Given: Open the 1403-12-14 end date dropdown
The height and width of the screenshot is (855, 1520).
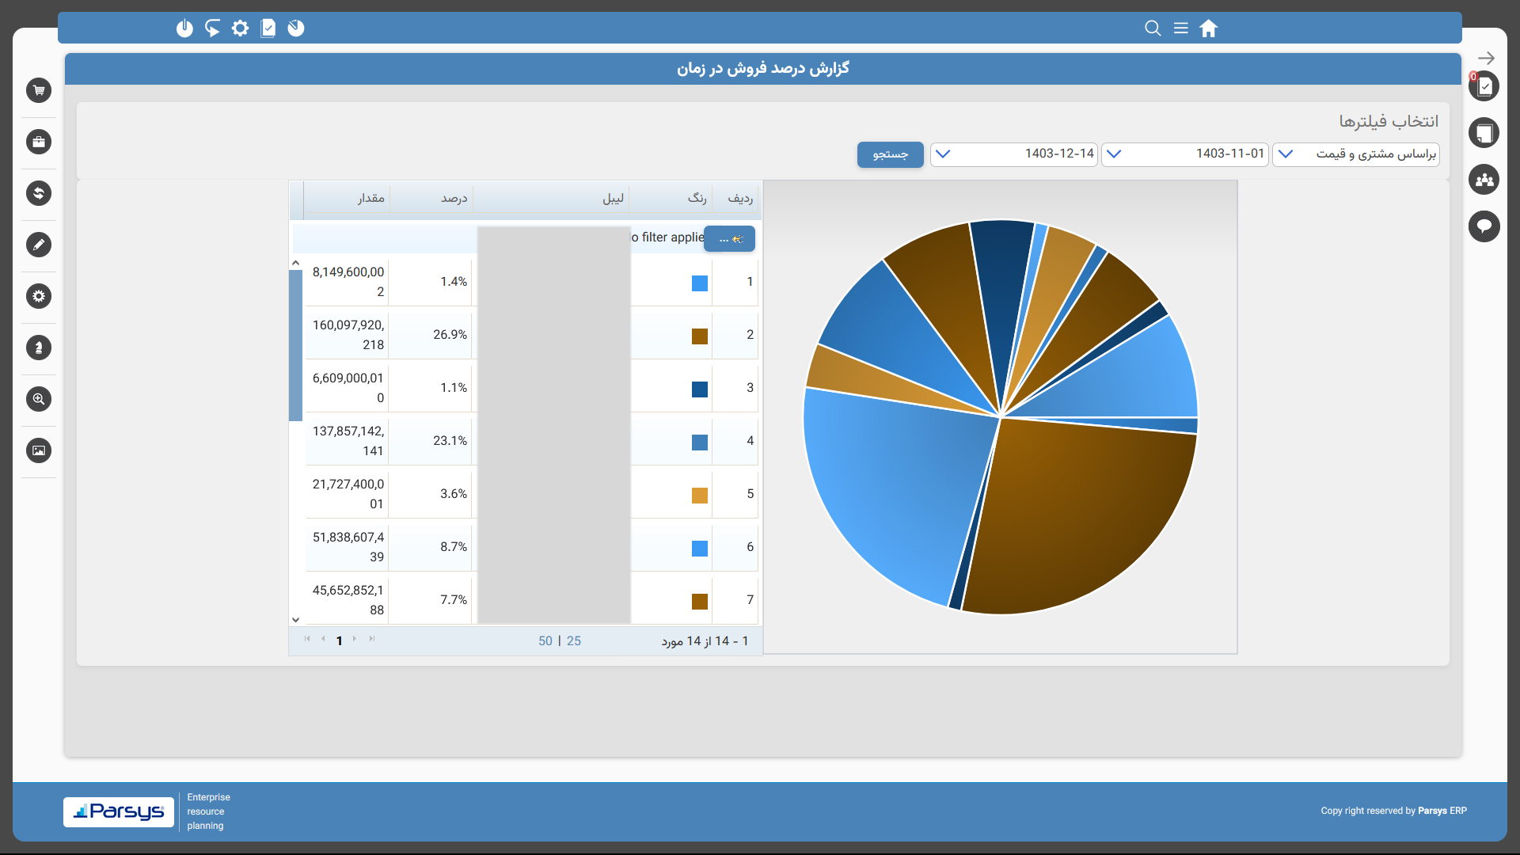Looking at the screenshot, I should pos(943,154).
